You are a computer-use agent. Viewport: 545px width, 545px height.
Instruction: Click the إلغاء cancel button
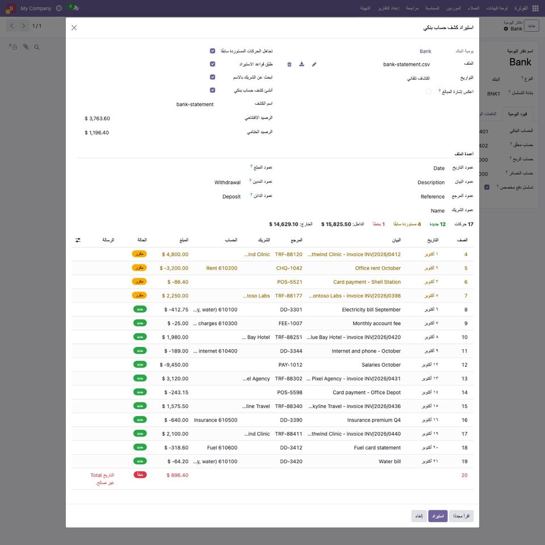[x=419, y=516]
